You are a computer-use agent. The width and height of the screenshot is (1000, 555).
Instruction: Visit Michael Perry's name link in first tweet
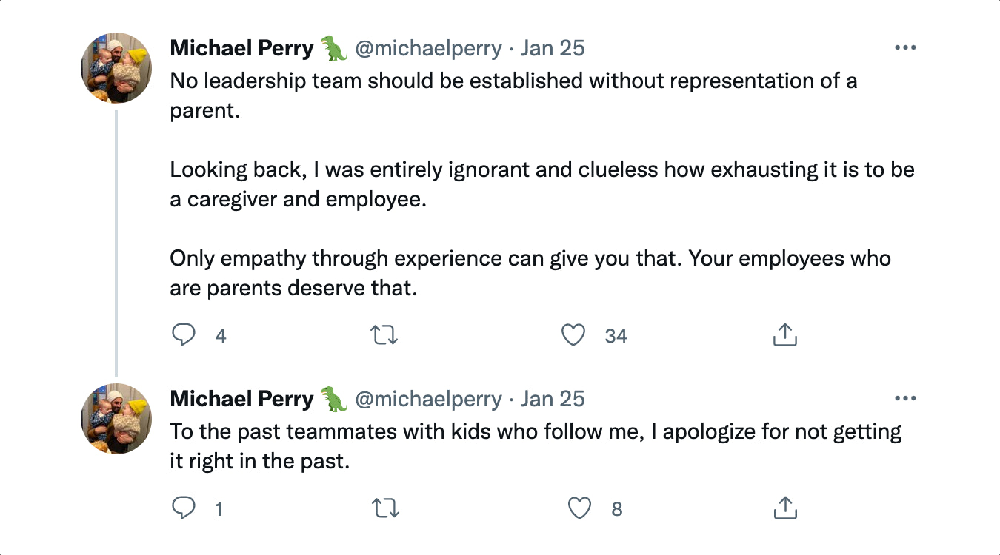click(x=241, y=49)
